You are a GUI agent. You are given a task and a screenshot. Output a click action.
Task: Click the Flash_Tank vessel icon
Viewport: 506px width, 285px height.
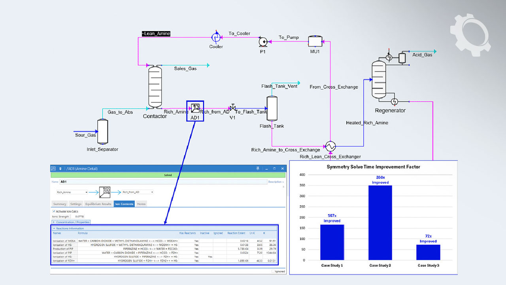point(272,108)
